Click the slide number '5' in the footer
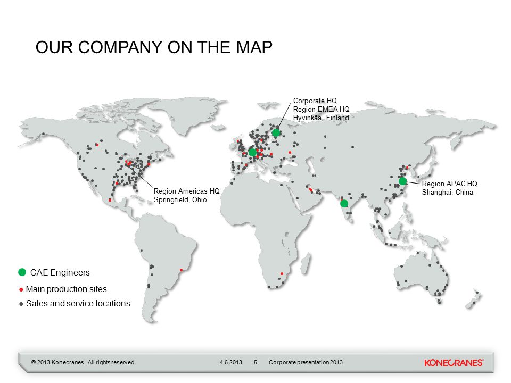 [256, 362]
